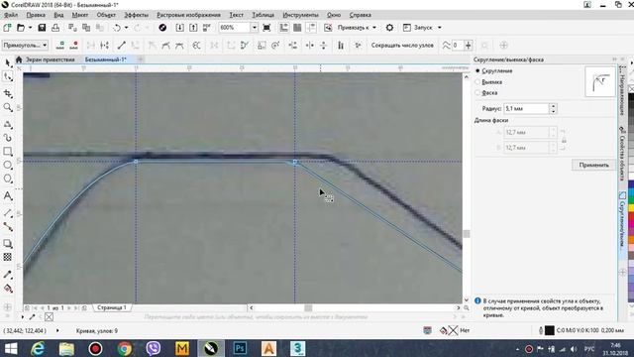This screenshot has height=357, width=634.
Task: Expand the Open file arrow dropdown
Action: [30, 28]
